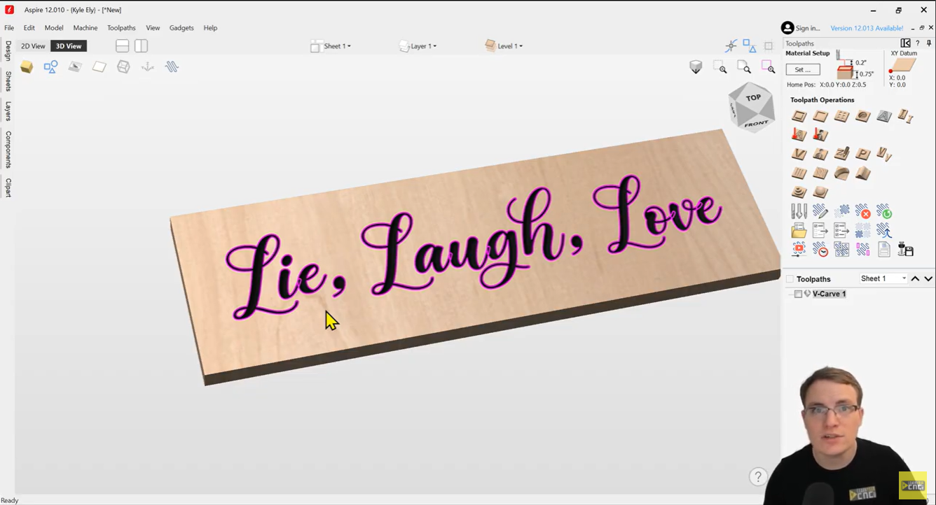Toggle vertical split view layout
This screenshot has width=936, height=505.
point(141,46)
